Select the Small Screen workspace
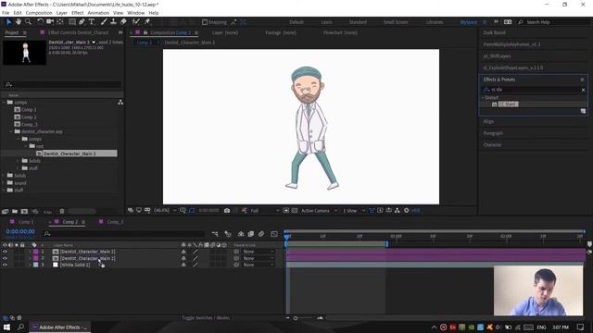 click(x=396, y=22)
